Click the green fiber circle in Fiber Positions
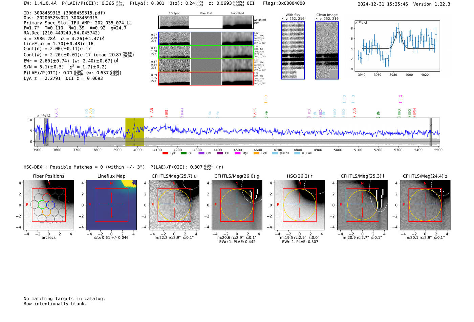 pos(42,205)
